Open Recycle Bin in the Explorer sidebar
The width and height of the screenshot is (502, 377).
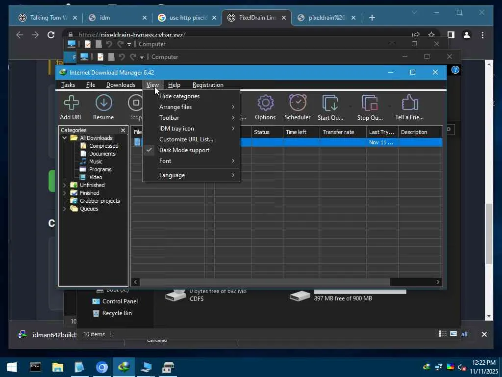[112, 313]
